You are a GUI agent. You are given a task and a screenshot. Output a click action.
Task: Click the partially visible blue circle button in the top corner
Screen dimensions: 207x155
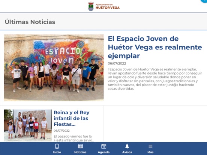[204, 1]
